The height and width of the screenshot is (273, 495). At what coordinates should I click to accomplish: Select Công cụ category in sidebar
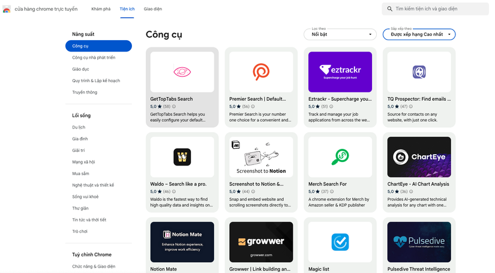[98, 46]
